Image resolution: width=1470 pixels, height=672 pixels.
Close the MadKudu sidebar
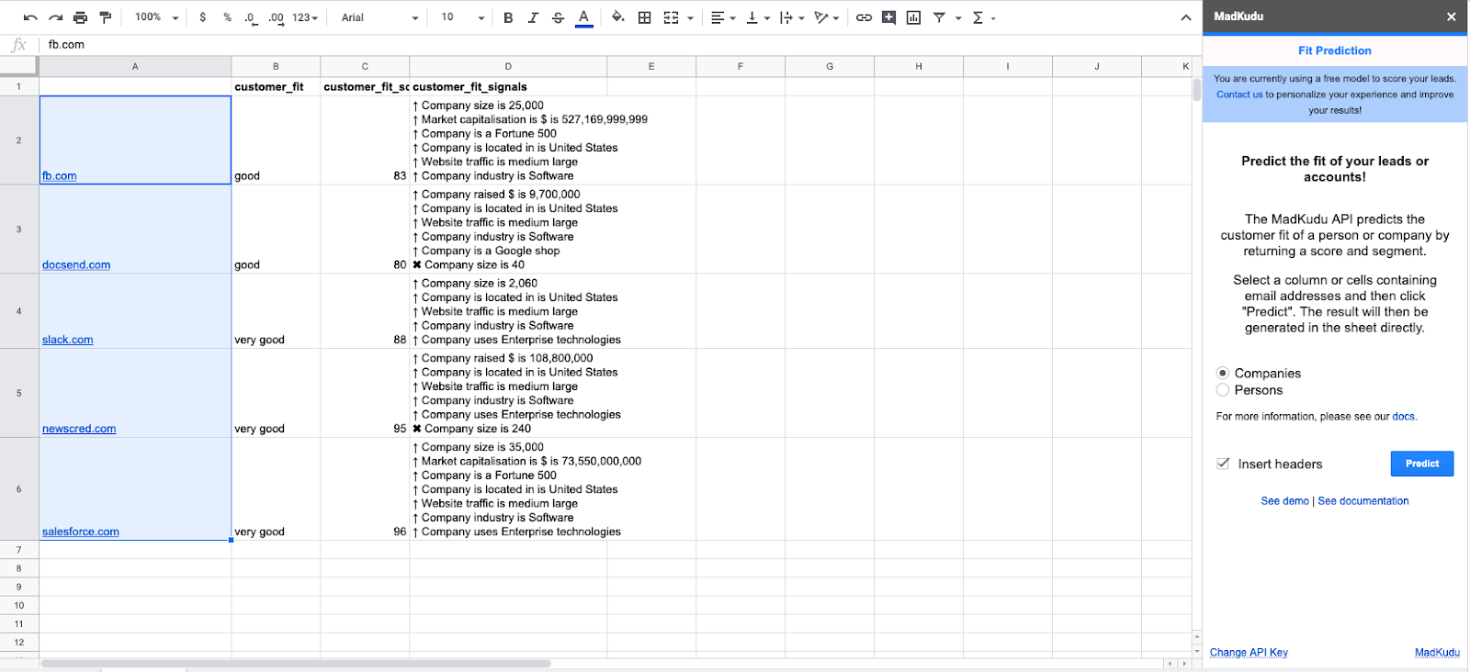pyautogui.click(x=1451, y=17)
